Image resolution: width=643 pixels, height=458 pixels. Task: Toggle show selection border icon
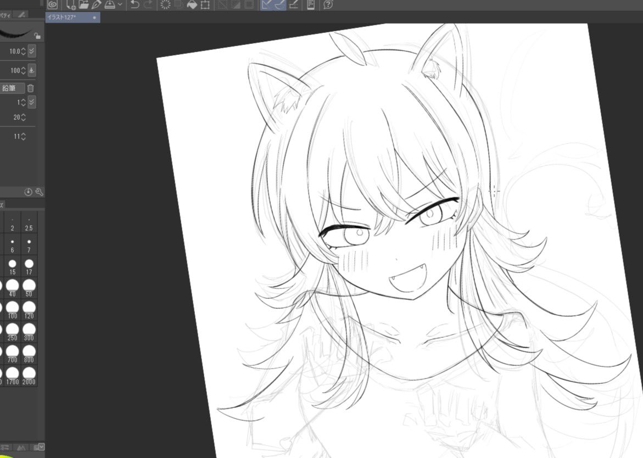249,4
